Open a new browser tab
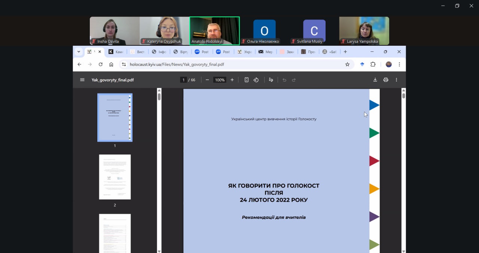The height and width of the screenshot is (253, 479). [345, 52]
